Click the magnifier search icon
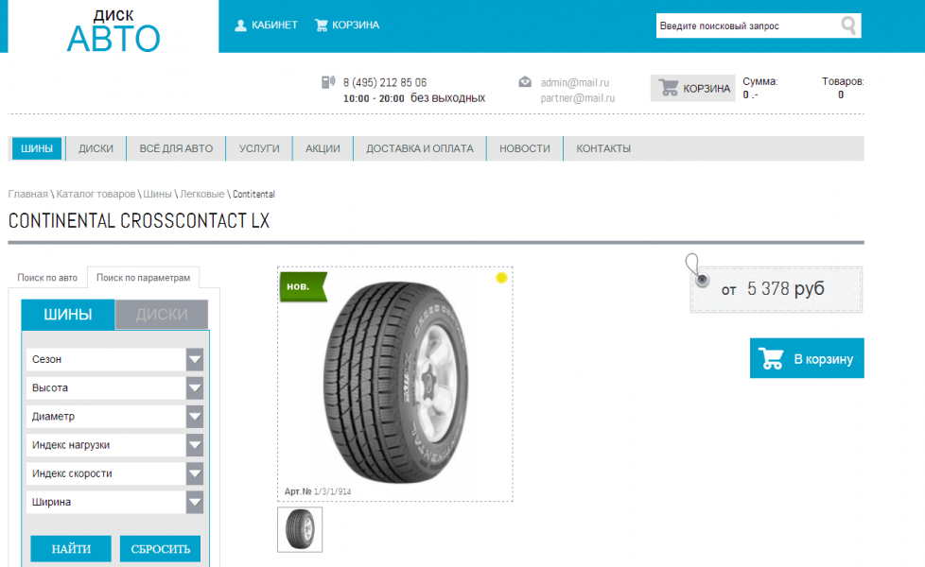Screen dimensions: 925x567 click(848, 26)
